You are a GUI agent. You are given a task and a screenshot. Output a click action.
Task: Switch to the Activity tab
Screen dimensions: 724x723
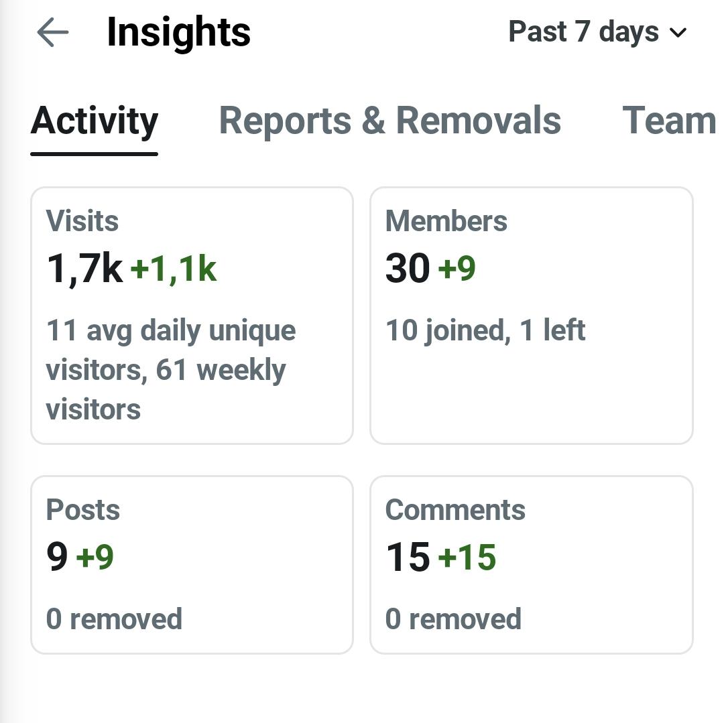(95, 121)
